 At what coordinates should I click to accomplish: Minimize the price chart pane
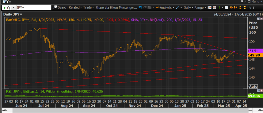pos(258,19)
